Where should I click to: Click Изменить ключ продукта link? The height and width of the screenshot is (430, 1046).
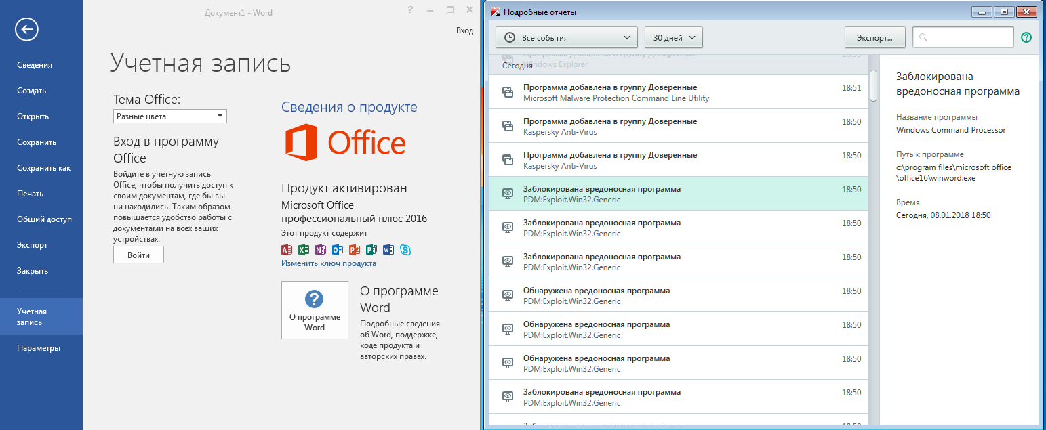(x=329, y=263)
